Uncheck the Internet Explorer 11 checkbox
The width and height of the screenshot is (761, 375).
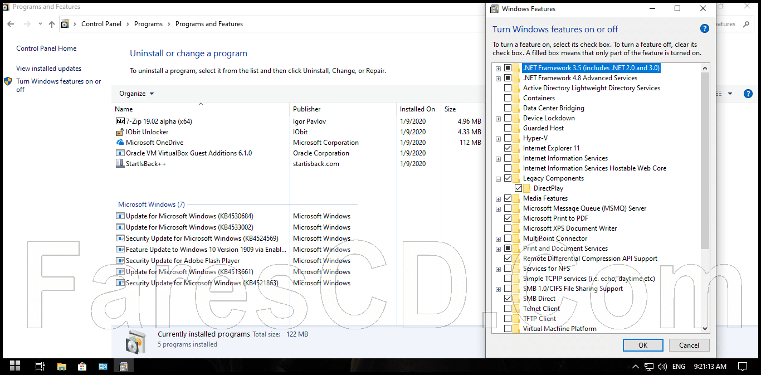point(508,148)
